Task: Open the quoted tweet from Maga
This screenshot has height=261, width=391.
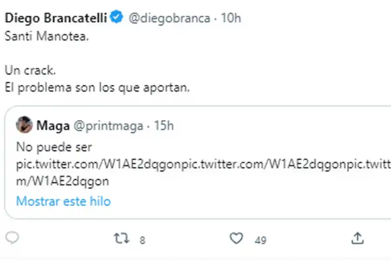Action: click(195, 161)
